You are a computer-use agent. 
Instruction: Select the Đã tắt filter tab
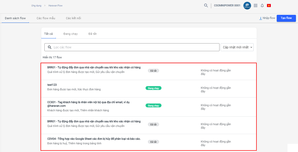93,34
